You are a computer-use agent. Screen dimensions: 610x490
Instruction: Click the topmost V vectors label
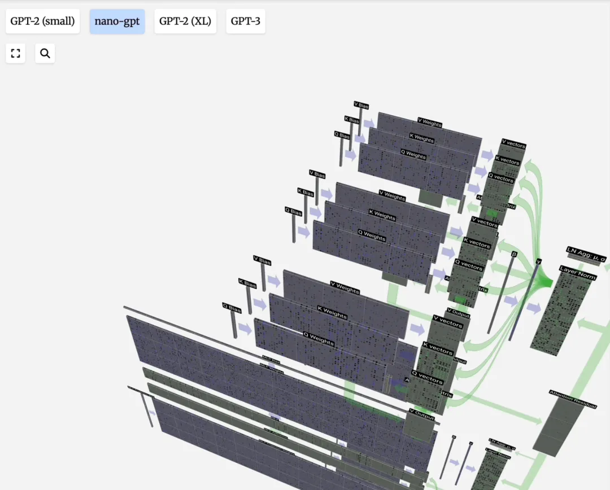coord(513,144)
